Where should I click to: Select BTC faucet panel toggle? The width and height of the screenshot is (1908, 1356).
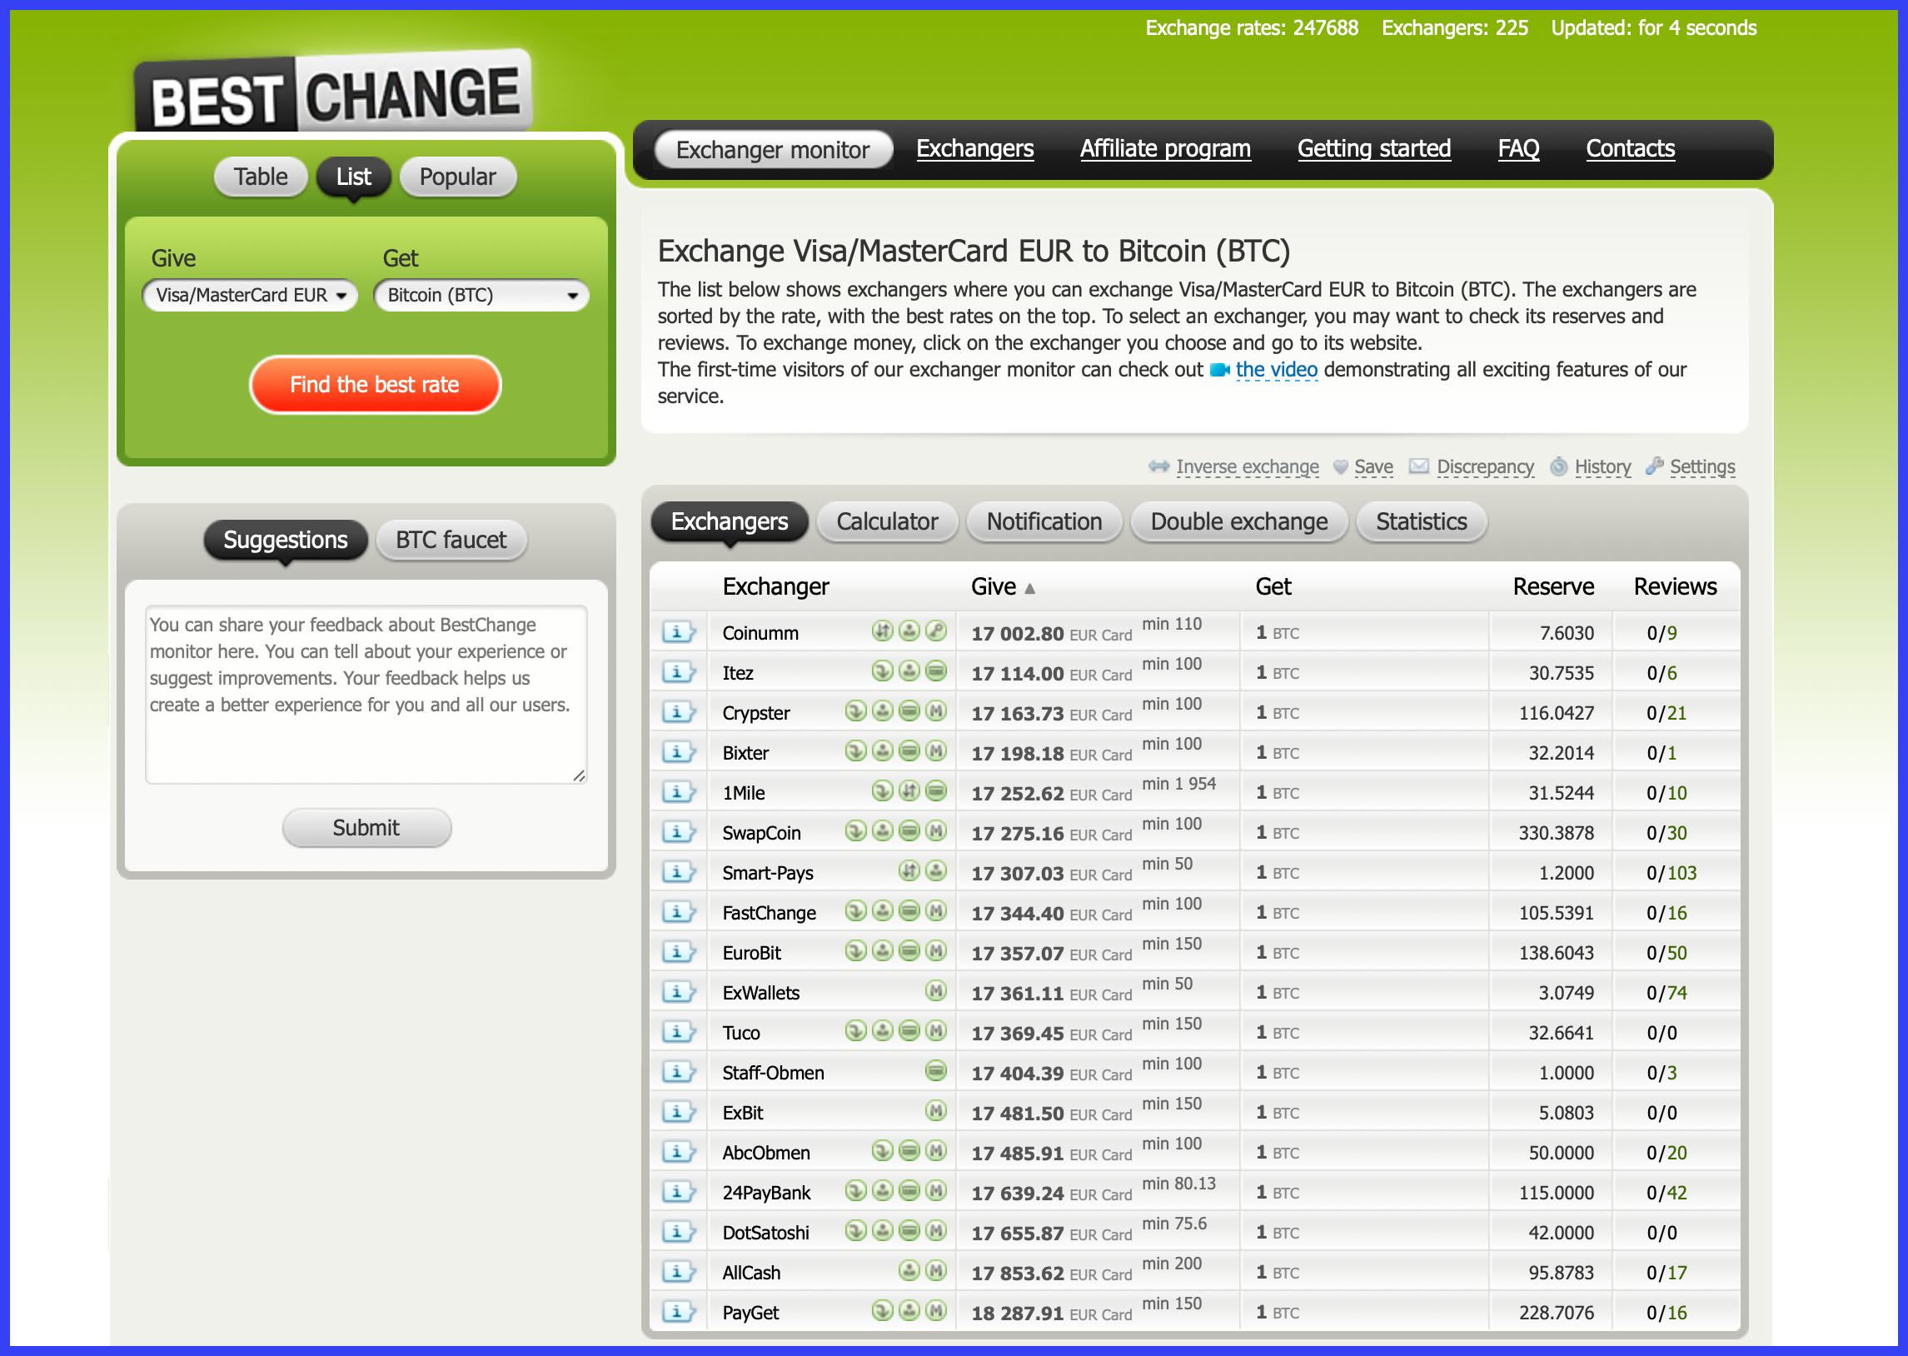click(x=451, y=541)
